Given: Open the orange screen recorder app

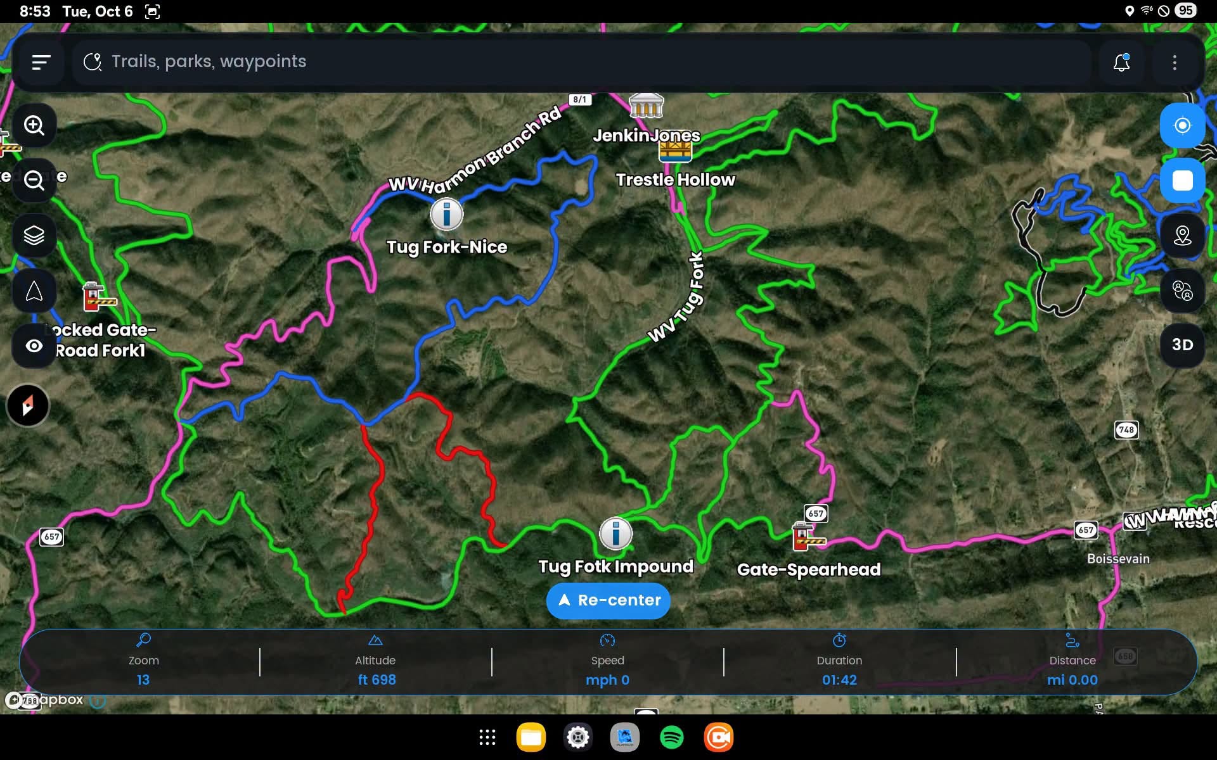Looking at the screenshot, I should click(x=719, y=737).
